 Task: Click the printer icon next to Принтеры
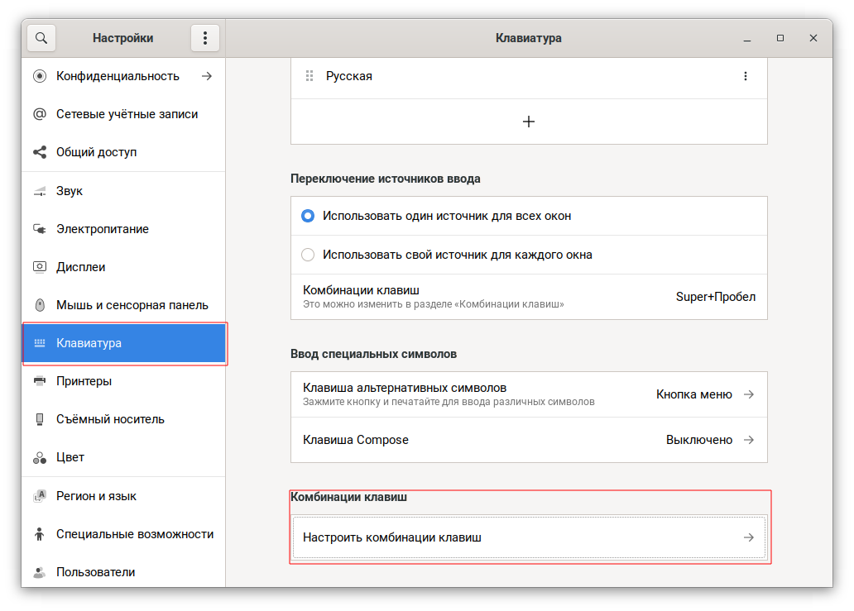click(x=39, y=381)
